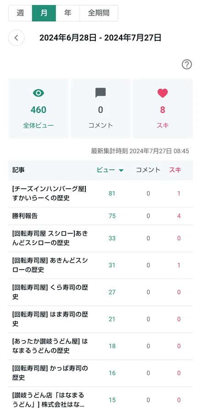This screenshot has width=201, height=409.
Task: Switch to the 年 tab
Action: click(67, 13)
